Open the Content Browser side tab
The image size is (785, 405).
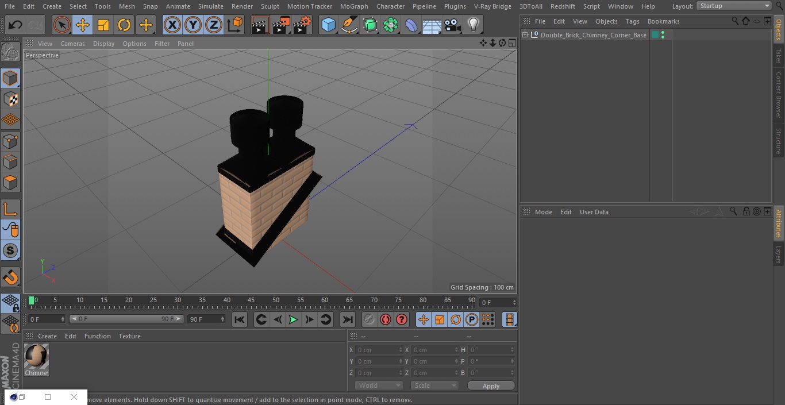click(779, 95)
